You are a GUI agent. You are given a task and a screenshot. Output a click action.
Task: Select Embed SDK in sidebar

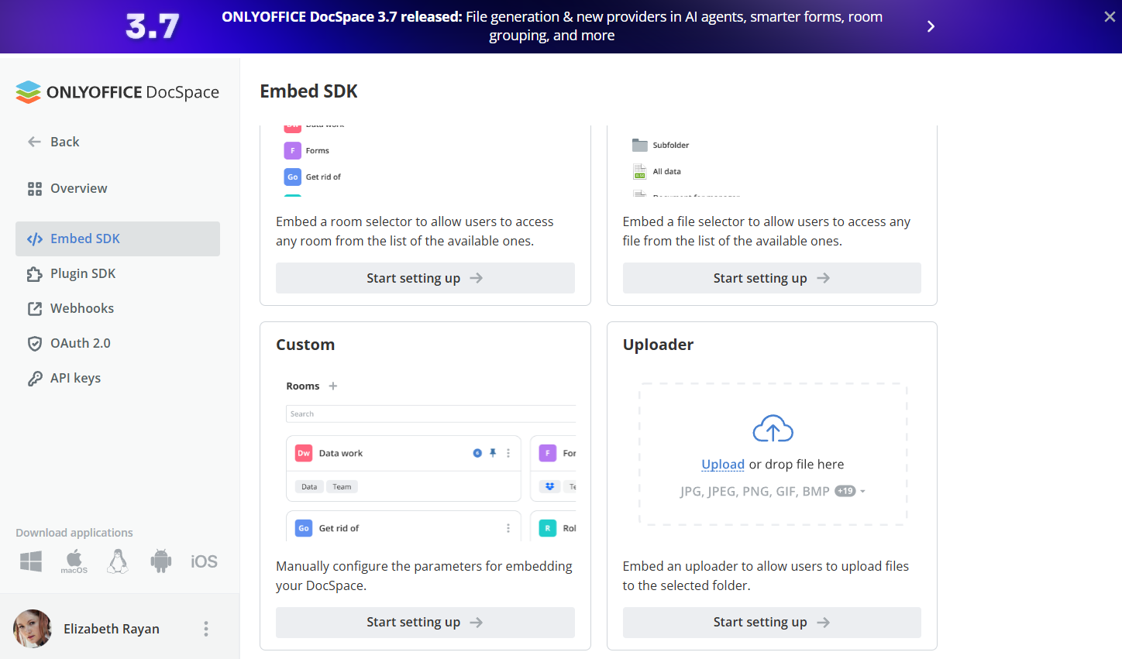pyautogui.click(x=118, y=239)
